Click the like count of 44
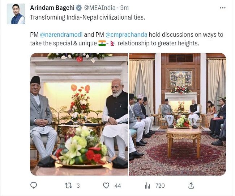 (x=117, y=185)
